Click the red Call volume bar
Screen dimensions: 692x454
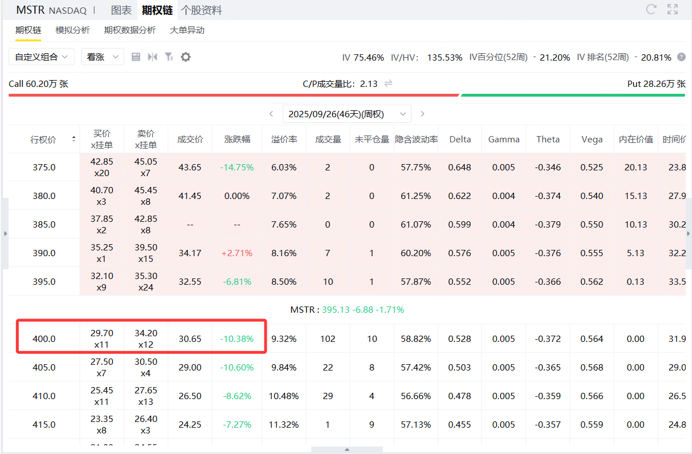pyautogui.click(x=234, y=95)
